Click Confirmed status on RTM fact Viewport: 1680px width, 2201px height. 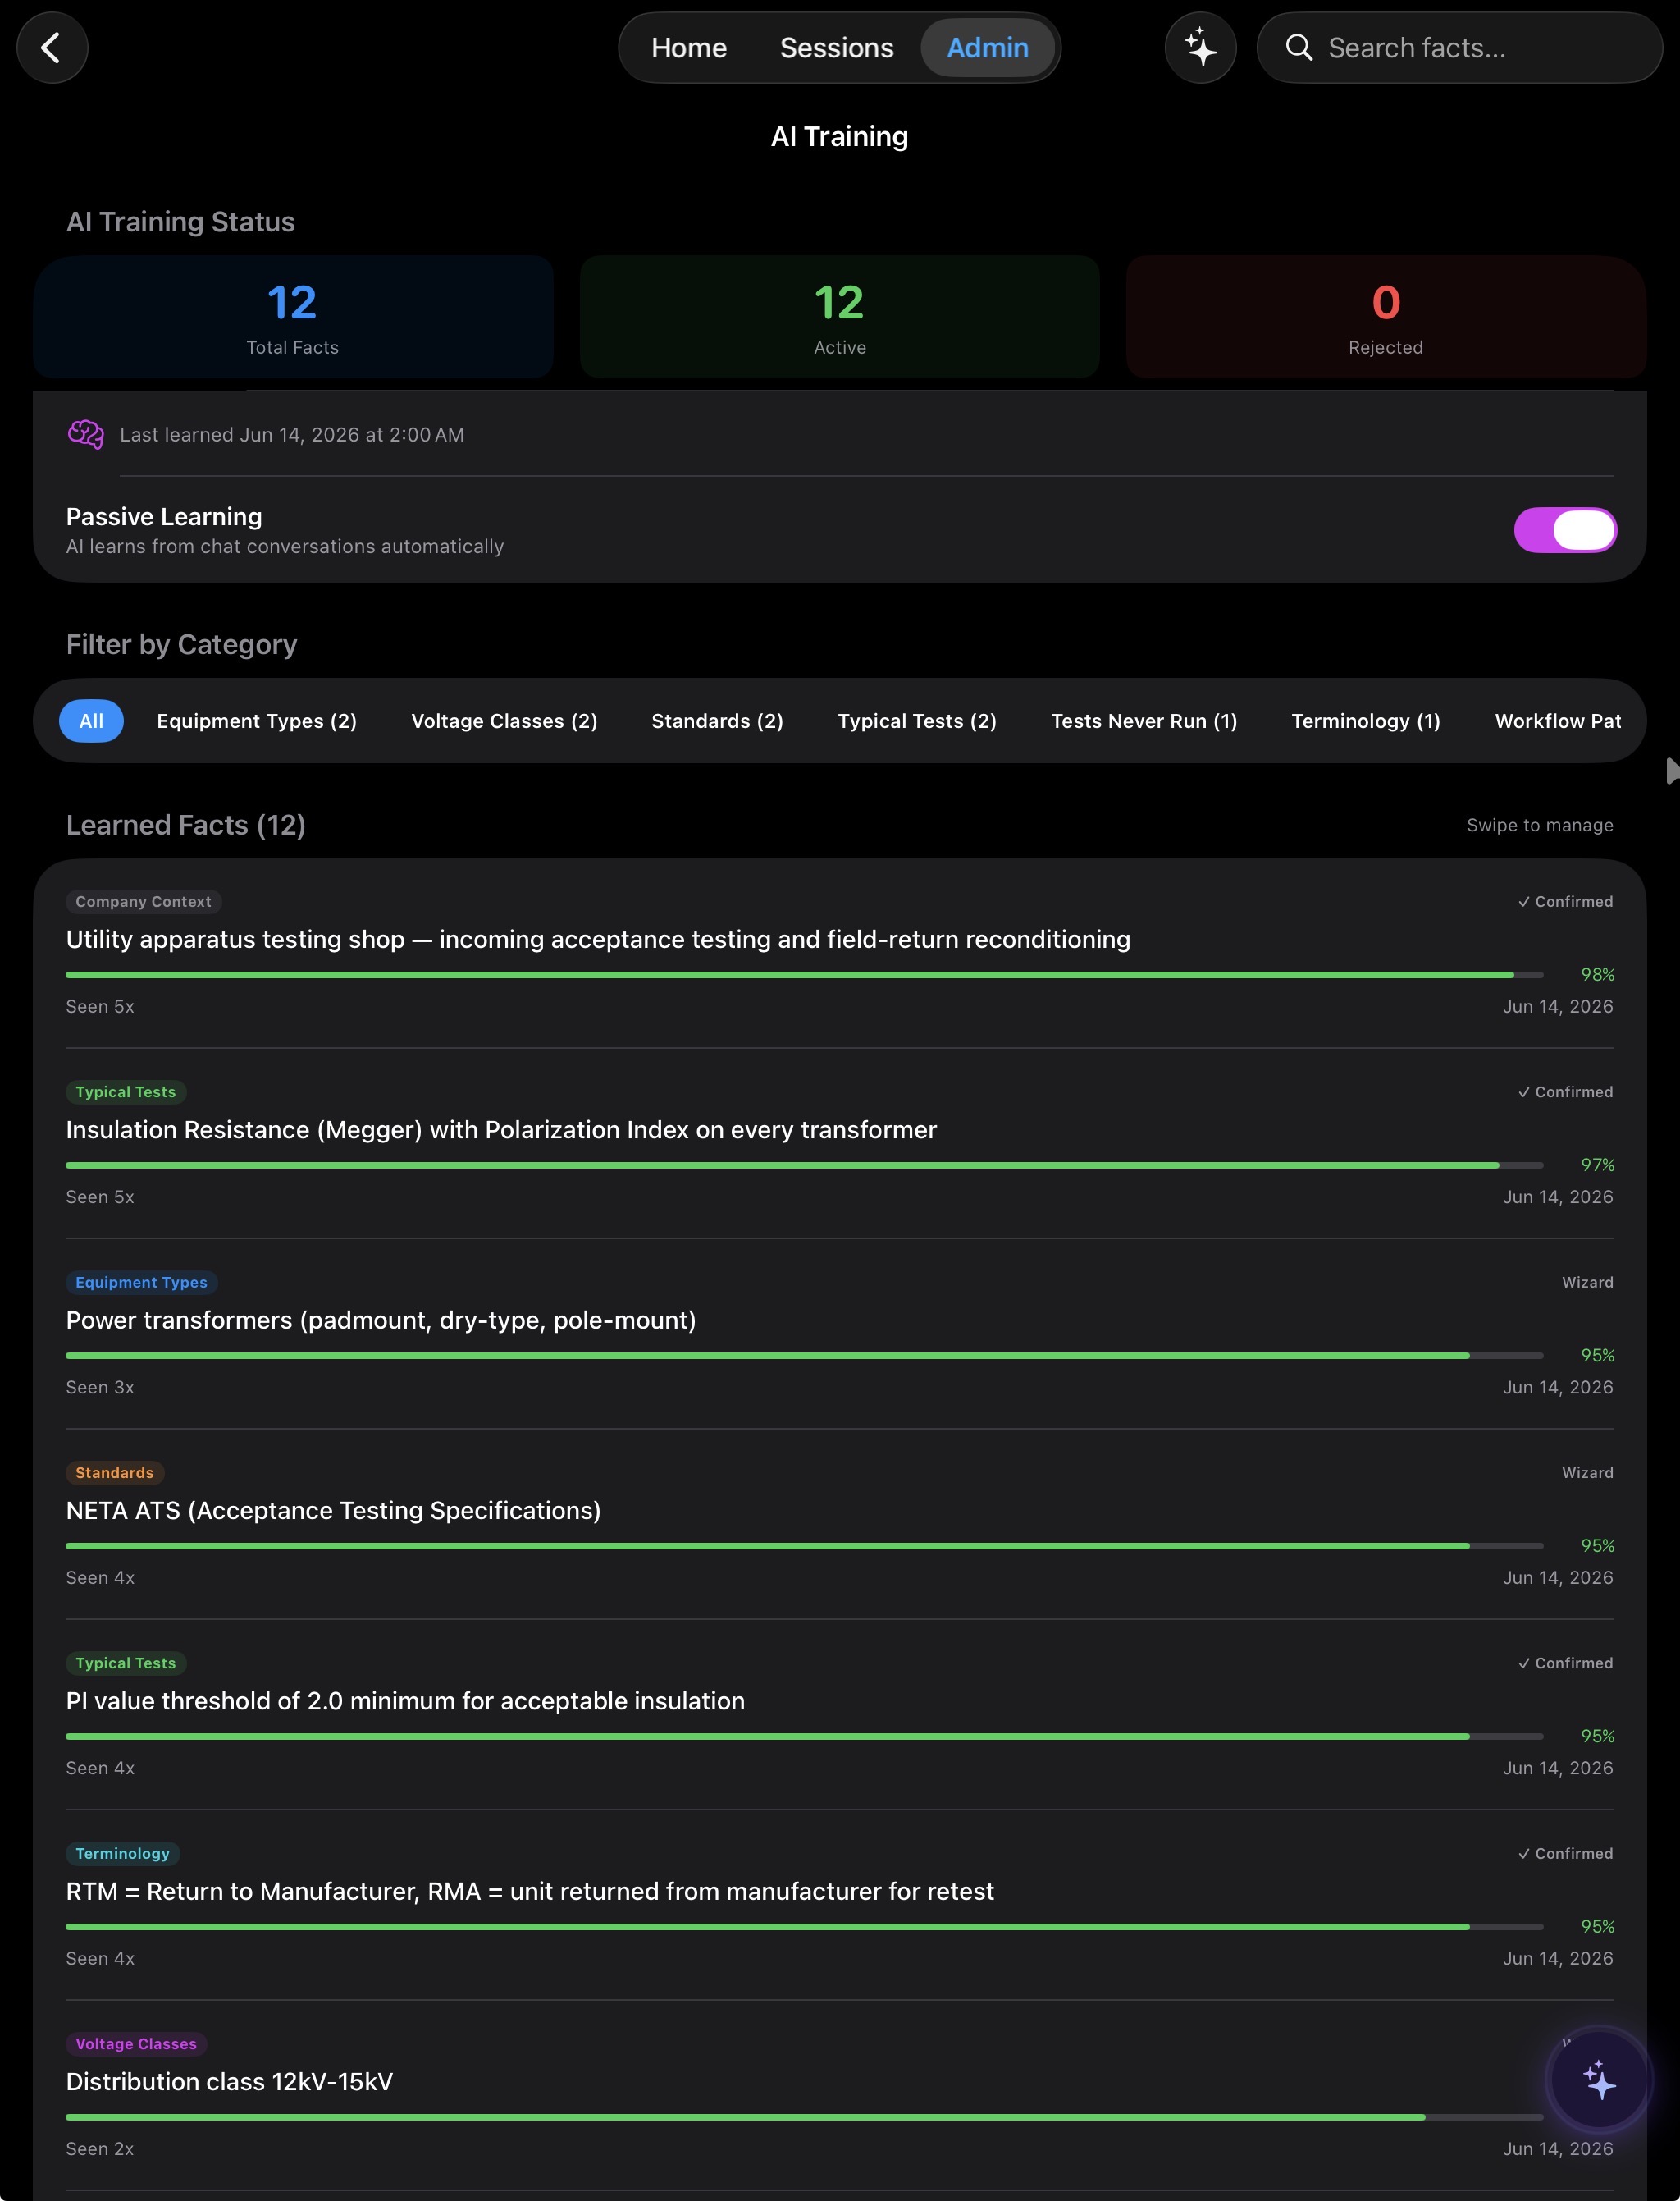[x=1565, y=1853]
